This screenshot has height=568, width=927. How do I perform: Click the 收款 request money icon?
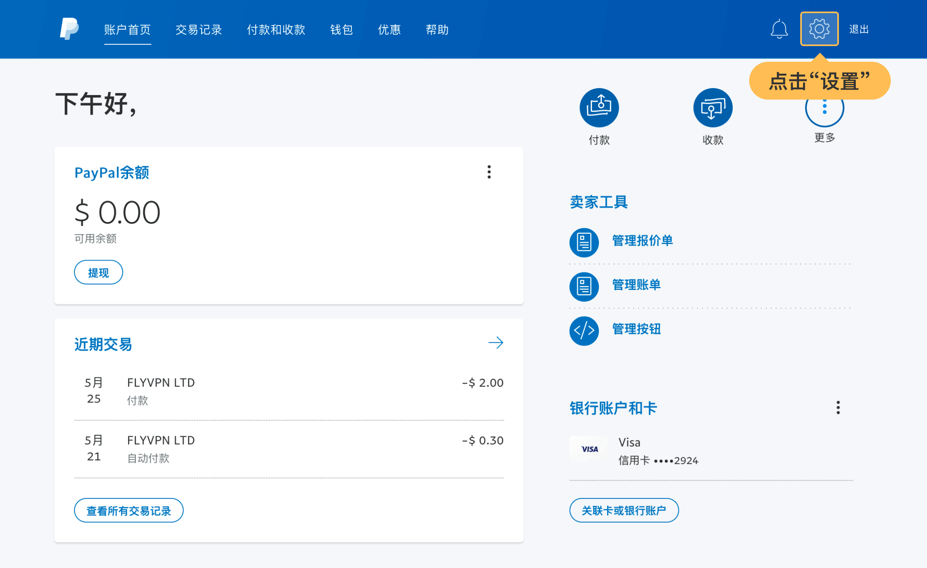[x=713, y=108]
